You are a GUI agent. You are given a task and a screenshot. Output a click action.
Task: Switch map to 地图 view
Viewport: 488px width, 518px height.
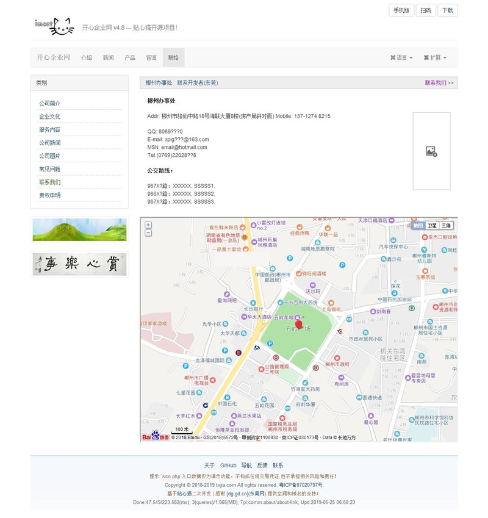pyautogui.click(x=418, y=226)
